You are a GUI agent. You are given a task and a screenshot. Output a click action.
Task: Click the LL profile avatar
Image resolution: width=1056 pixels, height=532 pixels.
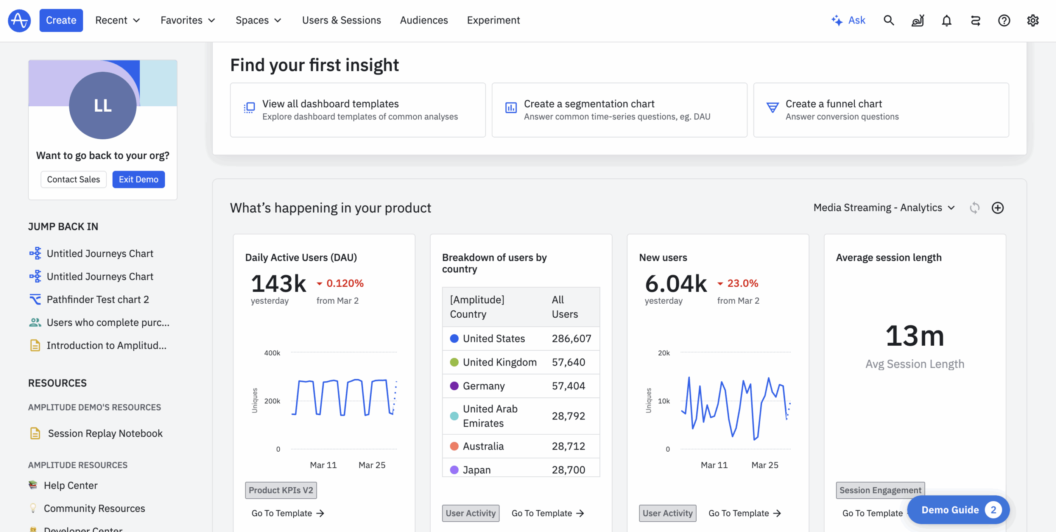coord(103,105)
